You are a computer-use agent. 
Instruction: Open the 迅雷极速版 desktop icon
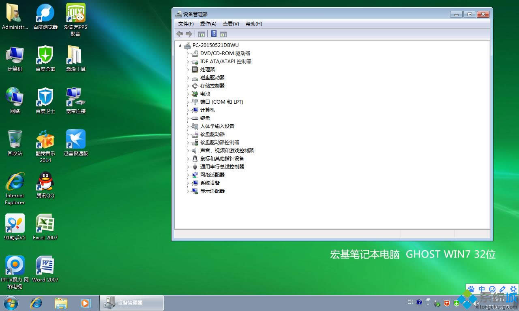pos(76,139)
